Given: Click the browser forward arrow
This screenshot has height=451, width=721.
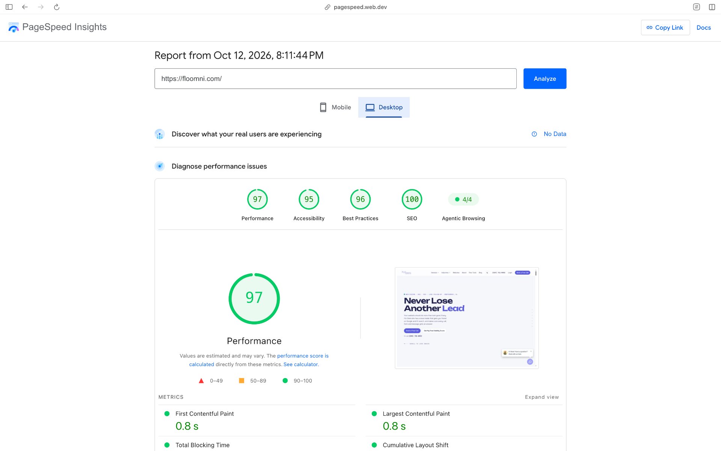Looking at the screenshot, I should click(41, 7).
